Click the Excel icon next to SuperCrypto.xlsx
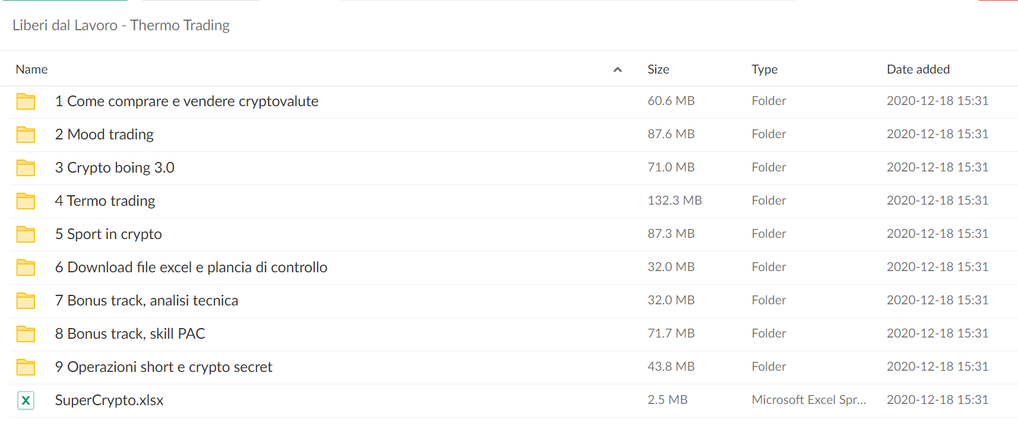 coord(26,400)
